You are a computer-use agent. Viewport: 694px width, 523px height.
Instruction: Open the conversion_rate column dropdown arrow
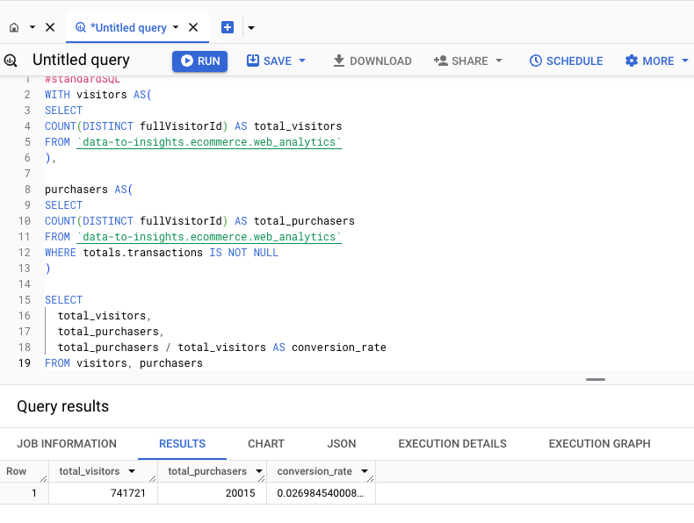(365, 471)
